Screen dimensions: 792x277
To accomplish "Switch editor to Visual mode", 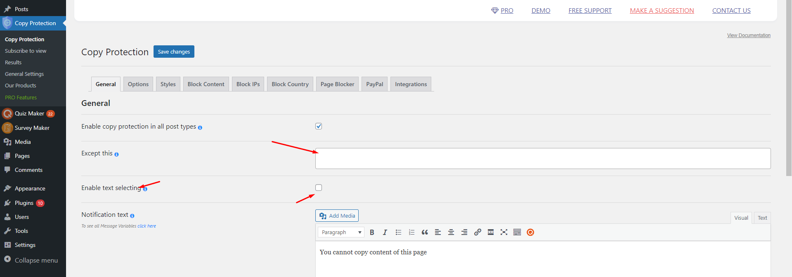I will click(741, 218).
